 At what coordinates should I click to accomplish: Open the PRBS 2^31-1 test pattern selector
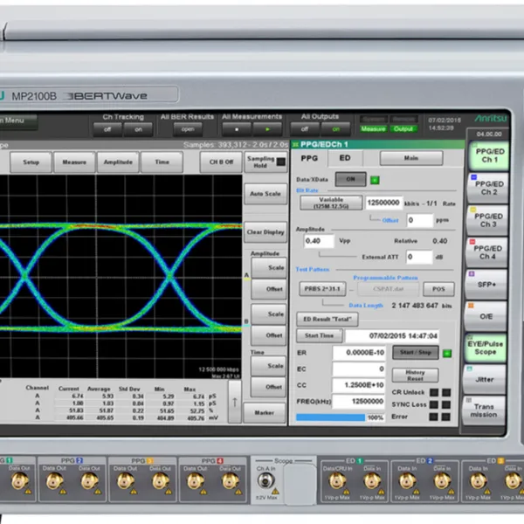[x=322, y=289]
